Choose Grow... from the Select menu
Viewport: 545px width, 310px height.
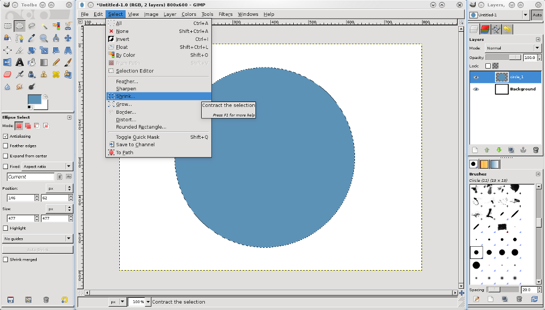click(x=159, y=104)
